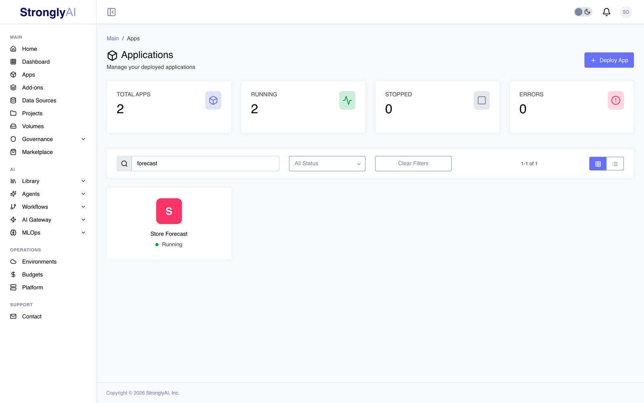Open the All Status dropdown
The image size is (644, 403).
click(x=327, y=164)
